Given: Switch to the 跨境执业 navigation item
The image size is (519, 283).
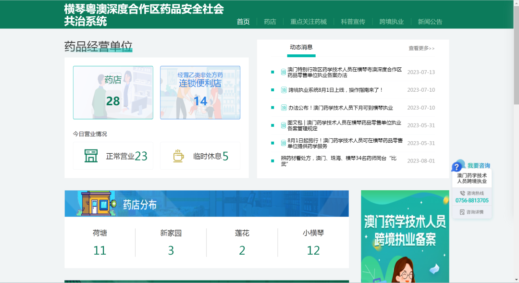Looking at the screenshot, I should [x=391, y=22].
